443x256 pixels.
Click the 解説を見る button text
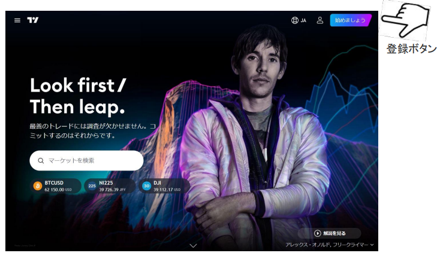(x=334, y=233)
